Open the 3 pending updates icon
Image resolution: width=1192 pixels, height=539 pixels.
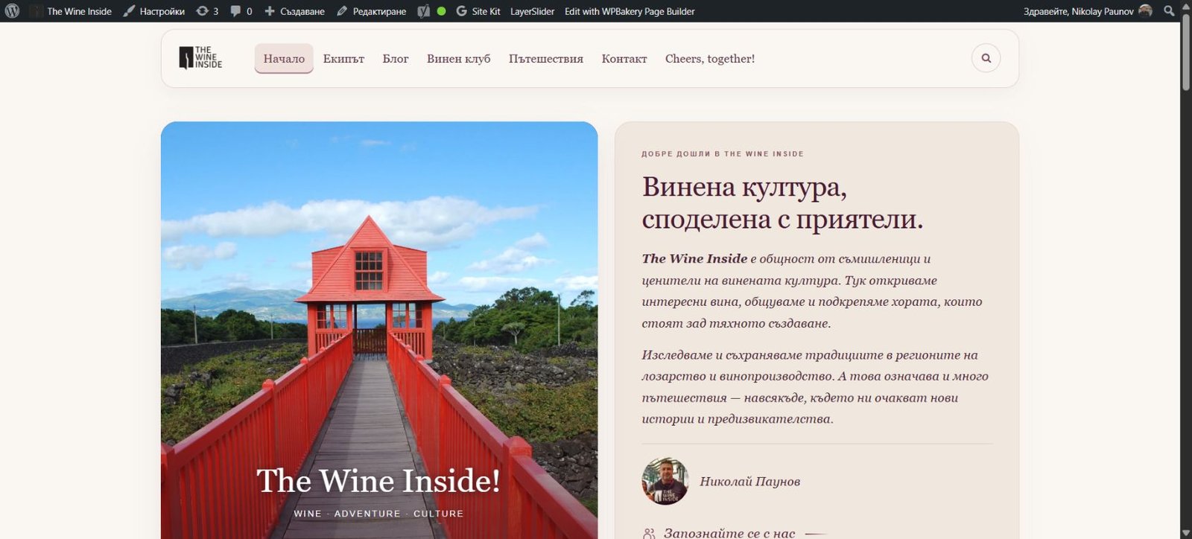coord(207,11)
